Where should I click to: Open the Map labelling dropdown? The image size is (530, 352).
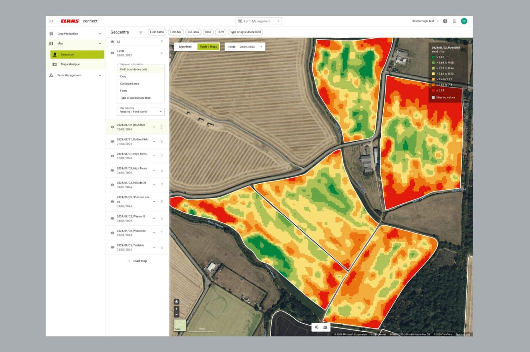pos(140,112)
